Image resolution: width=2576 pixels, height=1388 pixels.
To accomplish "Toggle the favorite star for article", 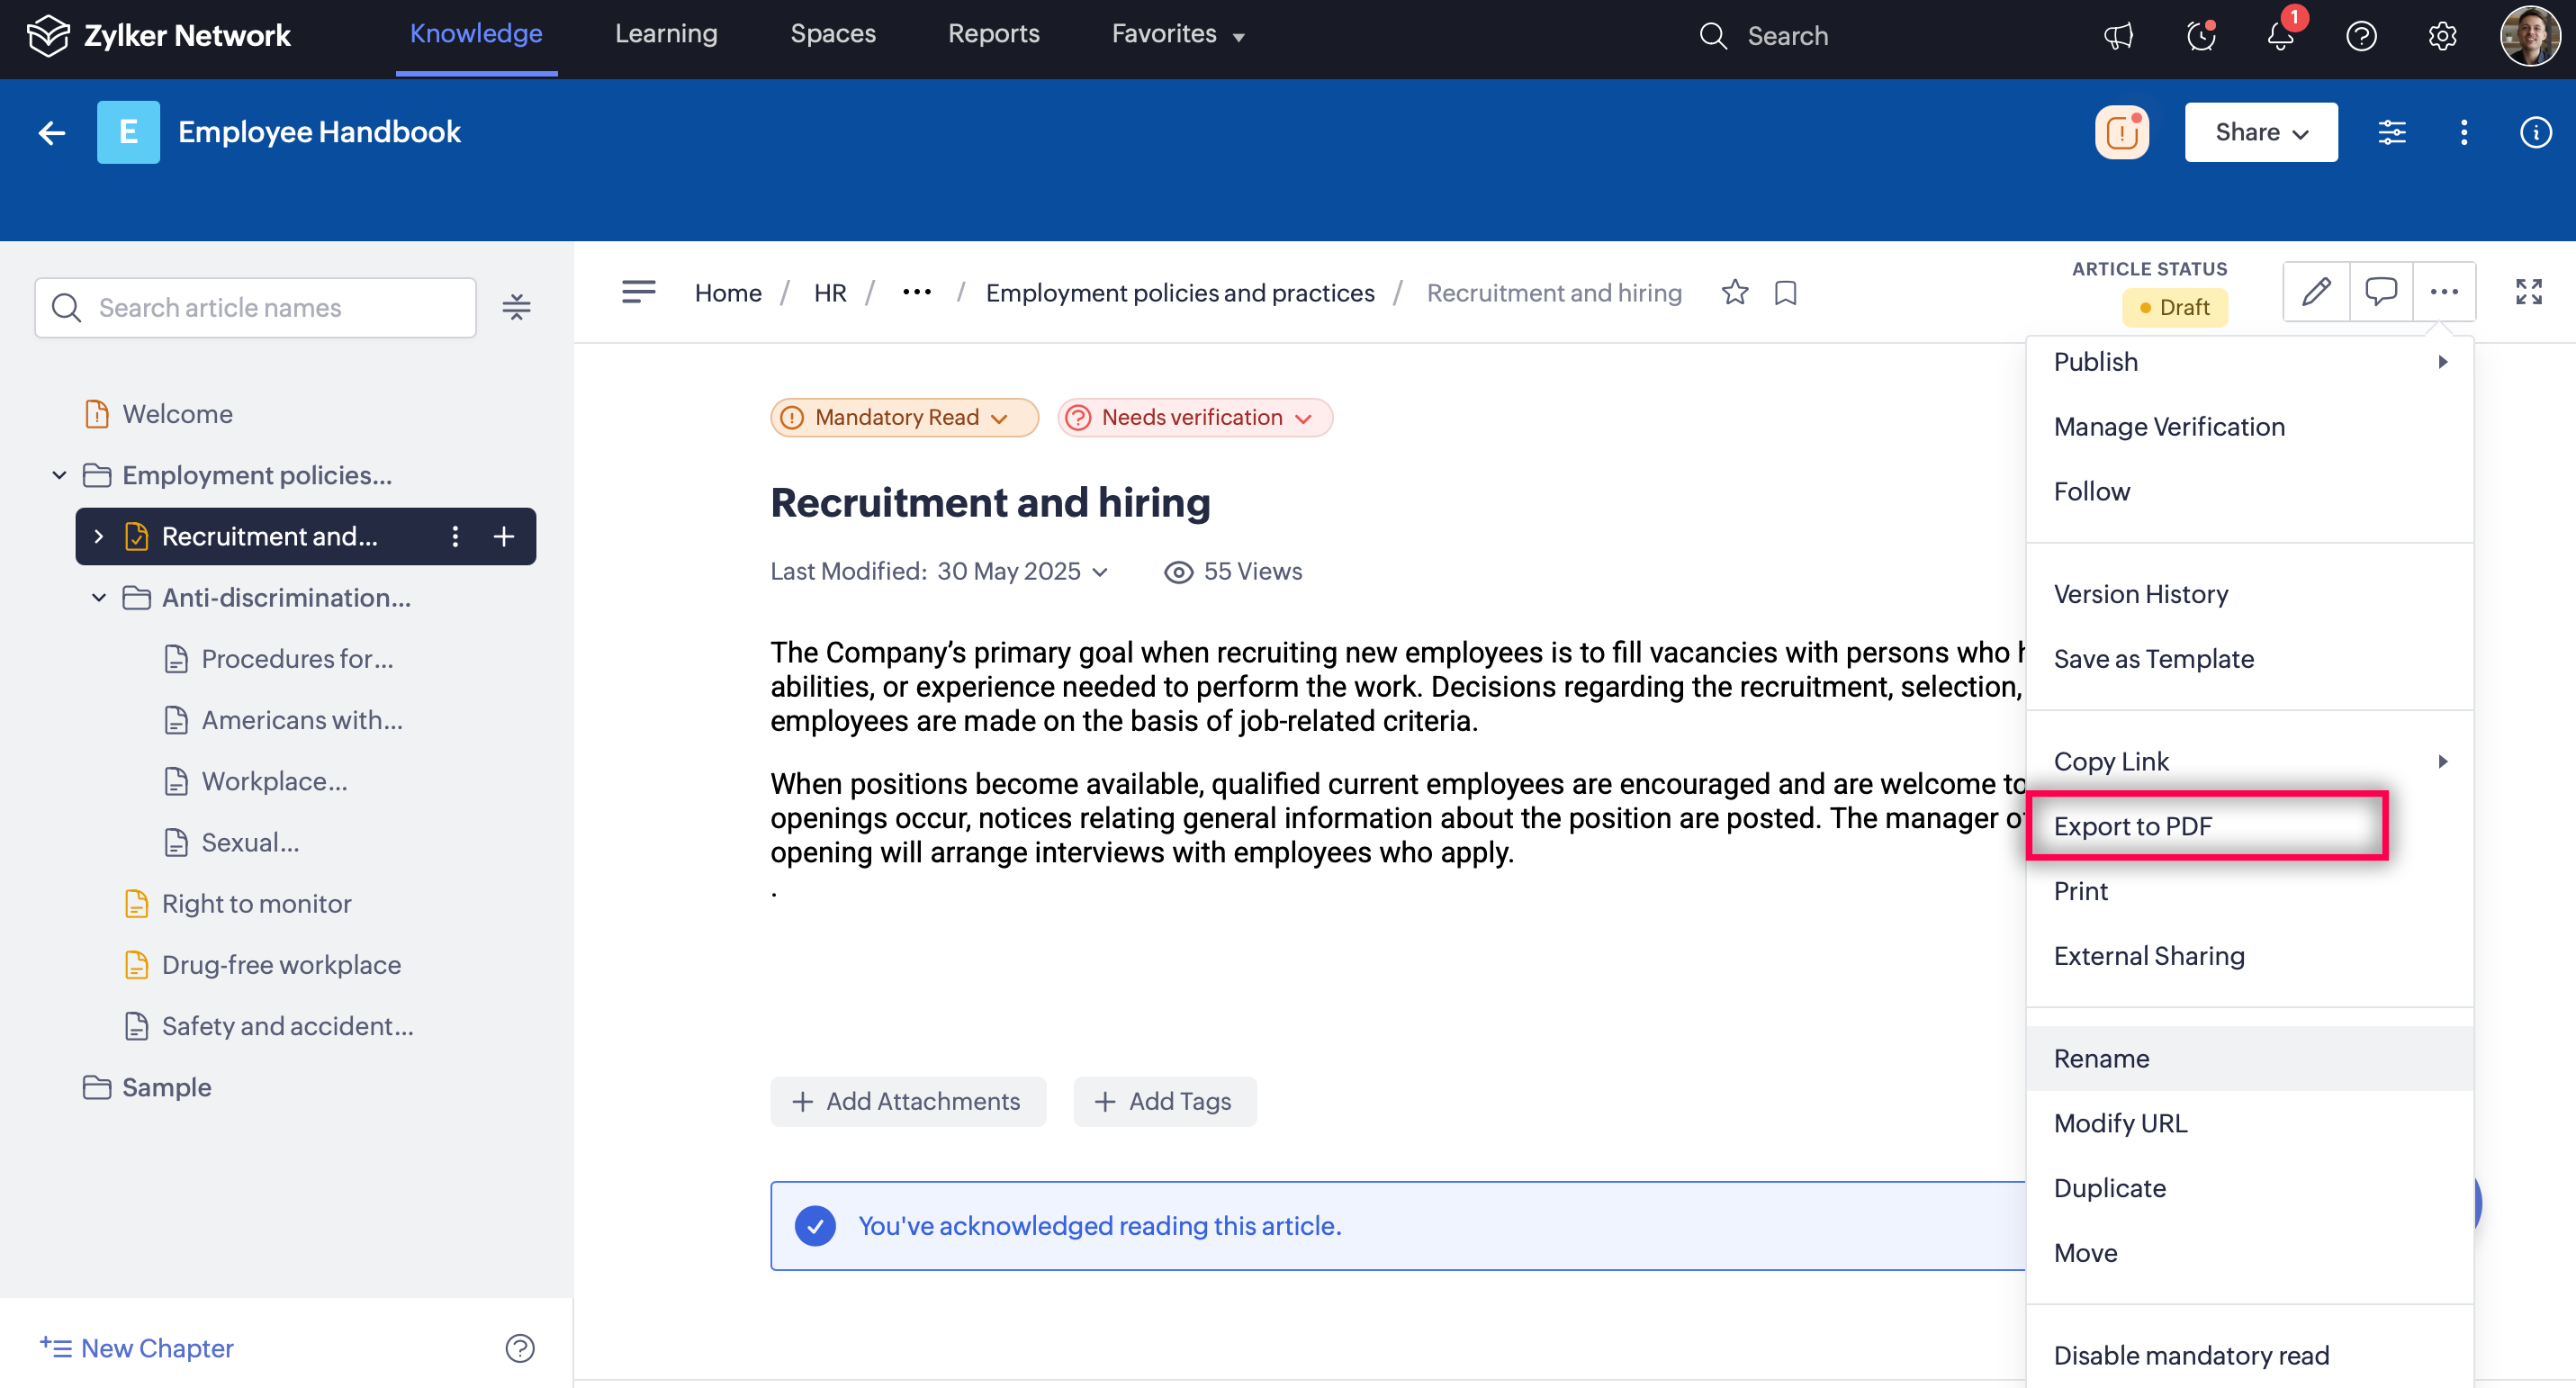I will point(1735,293).
